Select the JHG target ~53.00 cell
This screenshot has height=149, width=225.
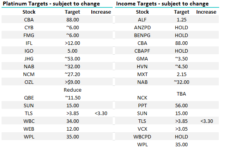72,59
